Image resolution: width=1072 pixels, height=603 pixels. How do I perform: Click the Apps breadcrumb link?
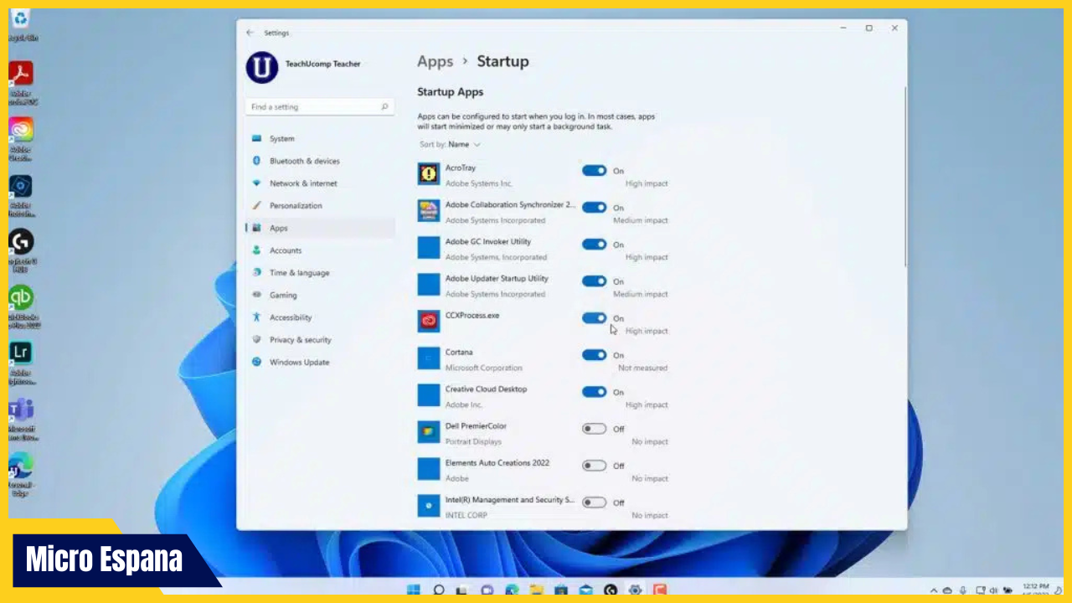[x=435, y=61]
